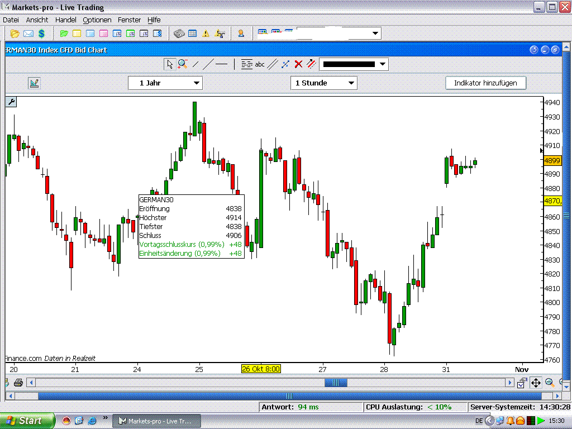
Task: Click the black line color swatch
Action: tap(349, 65)
